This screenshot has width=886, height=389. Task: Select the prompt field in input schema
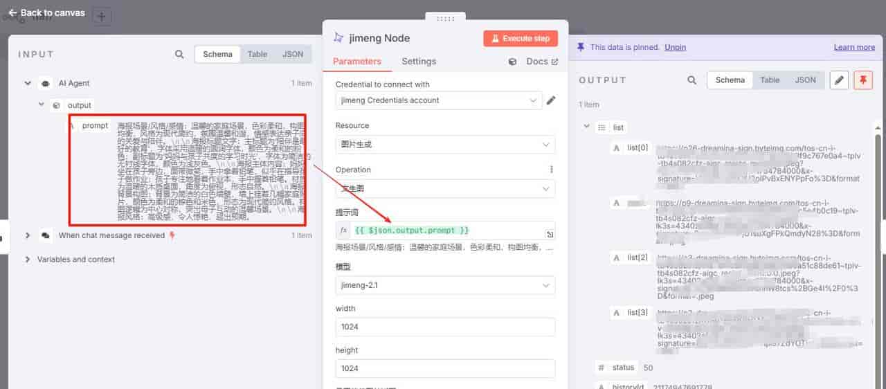95,125
